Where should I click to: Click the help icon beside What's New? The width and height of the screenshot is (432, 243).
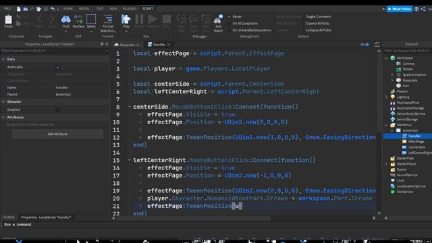click(416, 9)
